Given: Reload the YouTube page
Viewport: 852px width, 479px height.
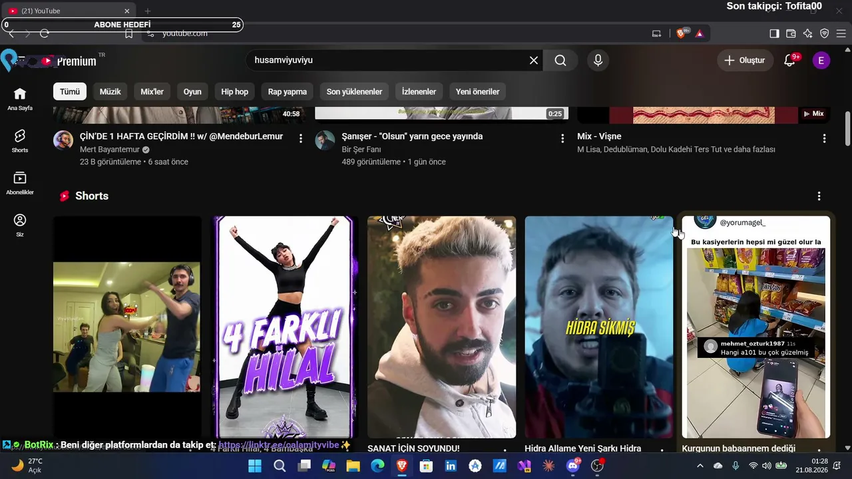Looking at the screenshot, I should click(x=45, y=33).
